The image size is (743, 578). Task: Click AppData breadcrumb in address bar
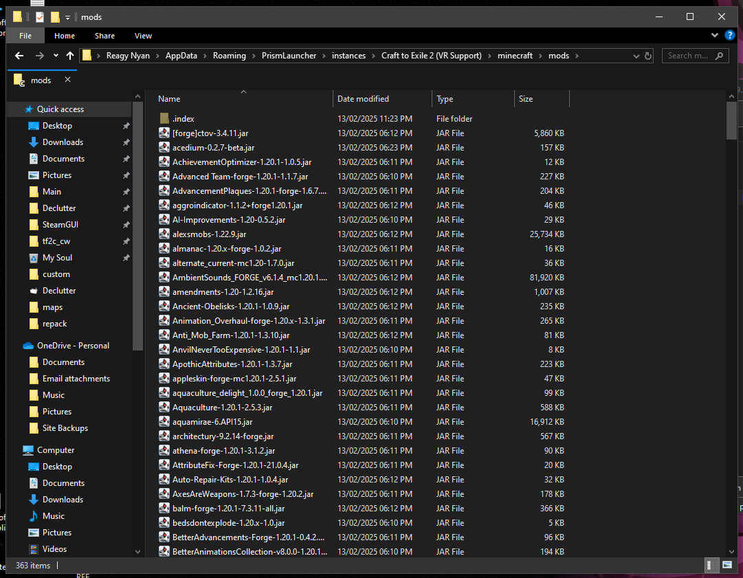click(x=181, y=56)
